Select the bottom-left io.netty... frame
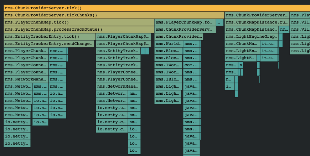This screenshot has width=310, height=156. [x=17, y=144]
